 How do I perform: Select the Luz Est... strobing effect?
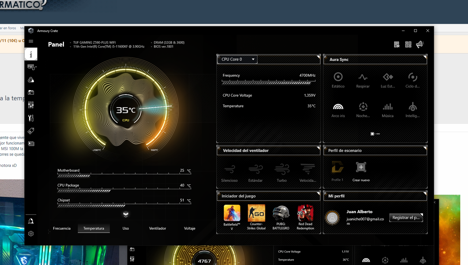tap(388, 80)
